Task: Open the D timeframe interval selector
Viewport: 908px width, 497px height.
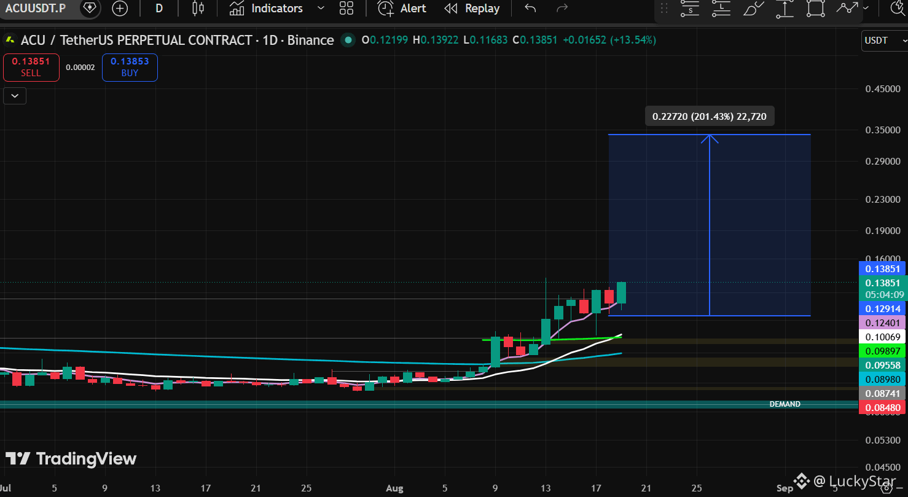Action: coord(159,9)
